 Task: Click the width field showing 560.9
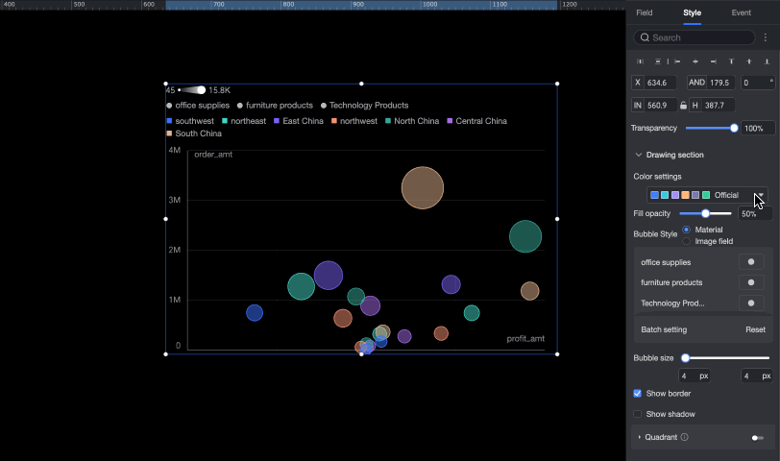tap(654, 106)
